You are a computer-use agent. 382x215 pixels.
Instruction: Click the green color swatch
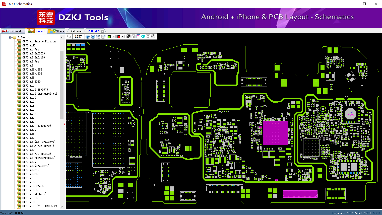(x=109, y=37)
